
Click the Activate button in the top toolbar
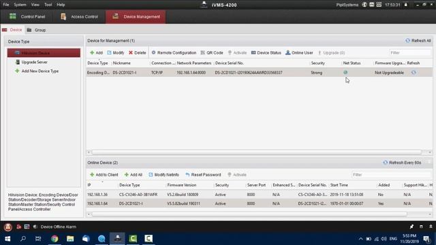coord(237,53)
